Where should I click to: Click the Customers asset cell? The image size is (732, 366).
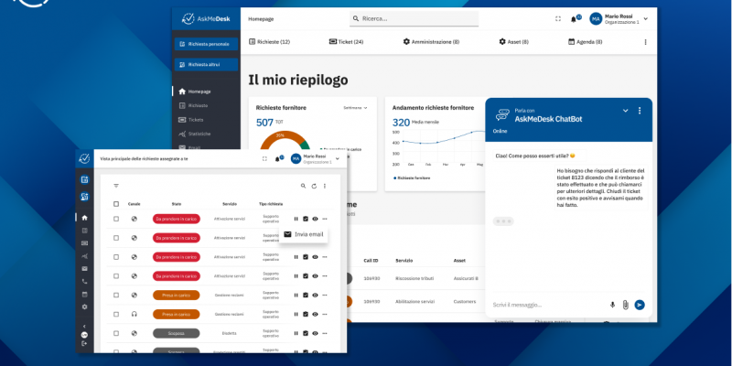click(465, 302)
